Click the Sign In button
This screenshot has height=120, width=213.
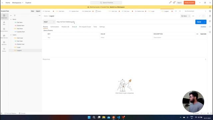point(179,3)
